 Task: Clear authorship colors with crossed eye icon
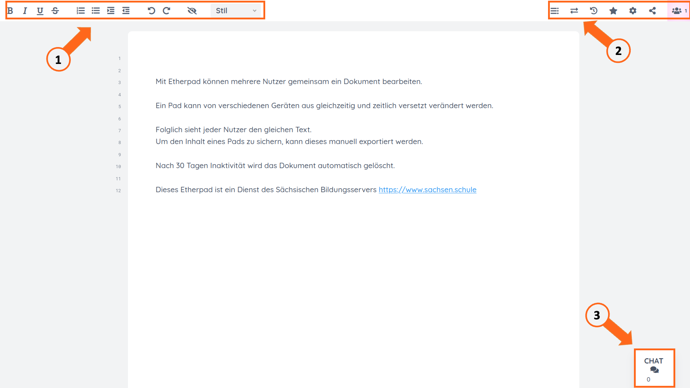point(192,11)
